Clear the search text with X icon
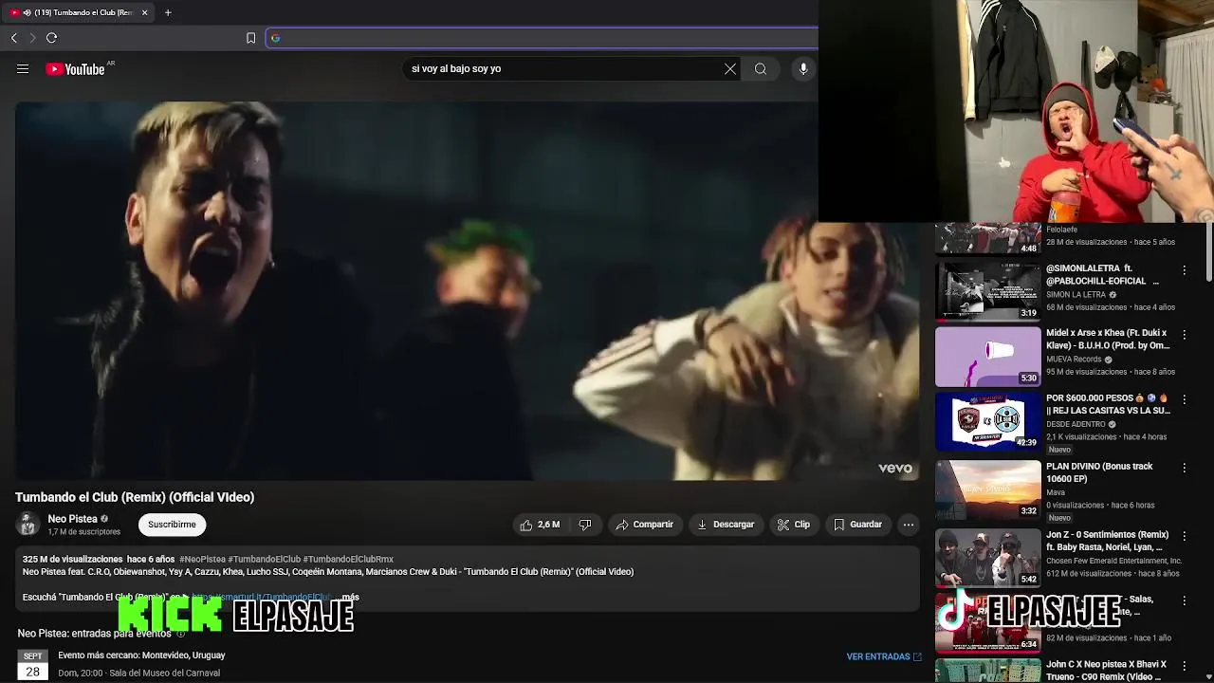The width and height of the screenshot is (1214, 683). [x=730, y=69]
